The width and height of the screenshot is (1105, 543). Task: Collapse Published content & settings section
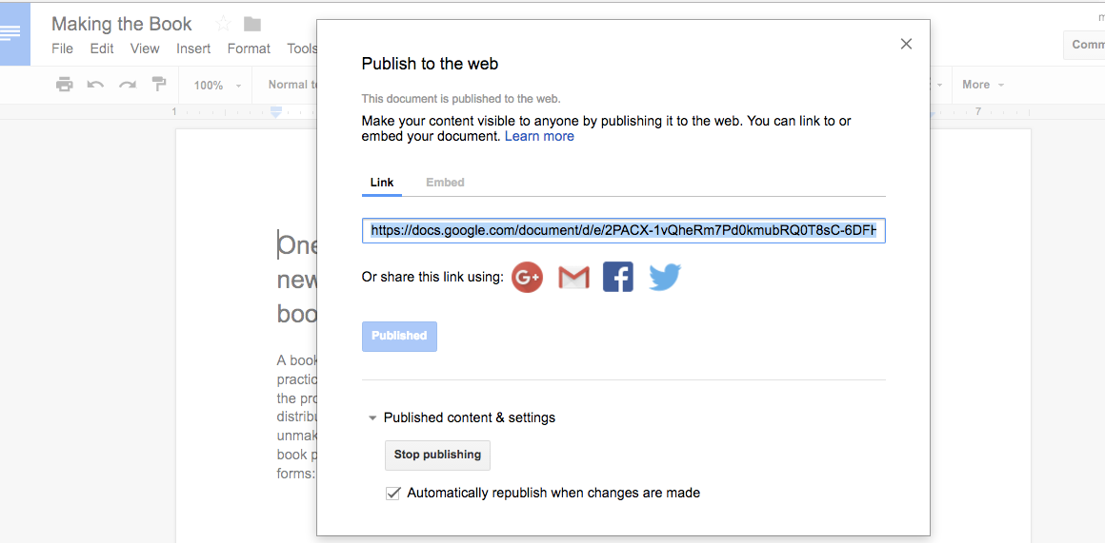pyautogui.click(x=372, y=417)
